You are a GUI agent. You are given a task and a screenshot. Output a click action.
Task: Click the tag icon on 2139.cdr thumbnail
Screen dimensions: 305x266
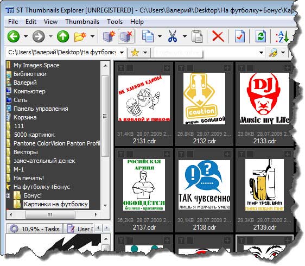(242, 154)
